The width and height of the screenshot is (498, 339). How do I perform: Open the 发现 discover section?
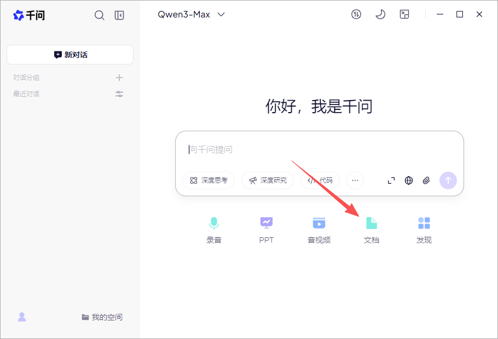coord(424,227)
